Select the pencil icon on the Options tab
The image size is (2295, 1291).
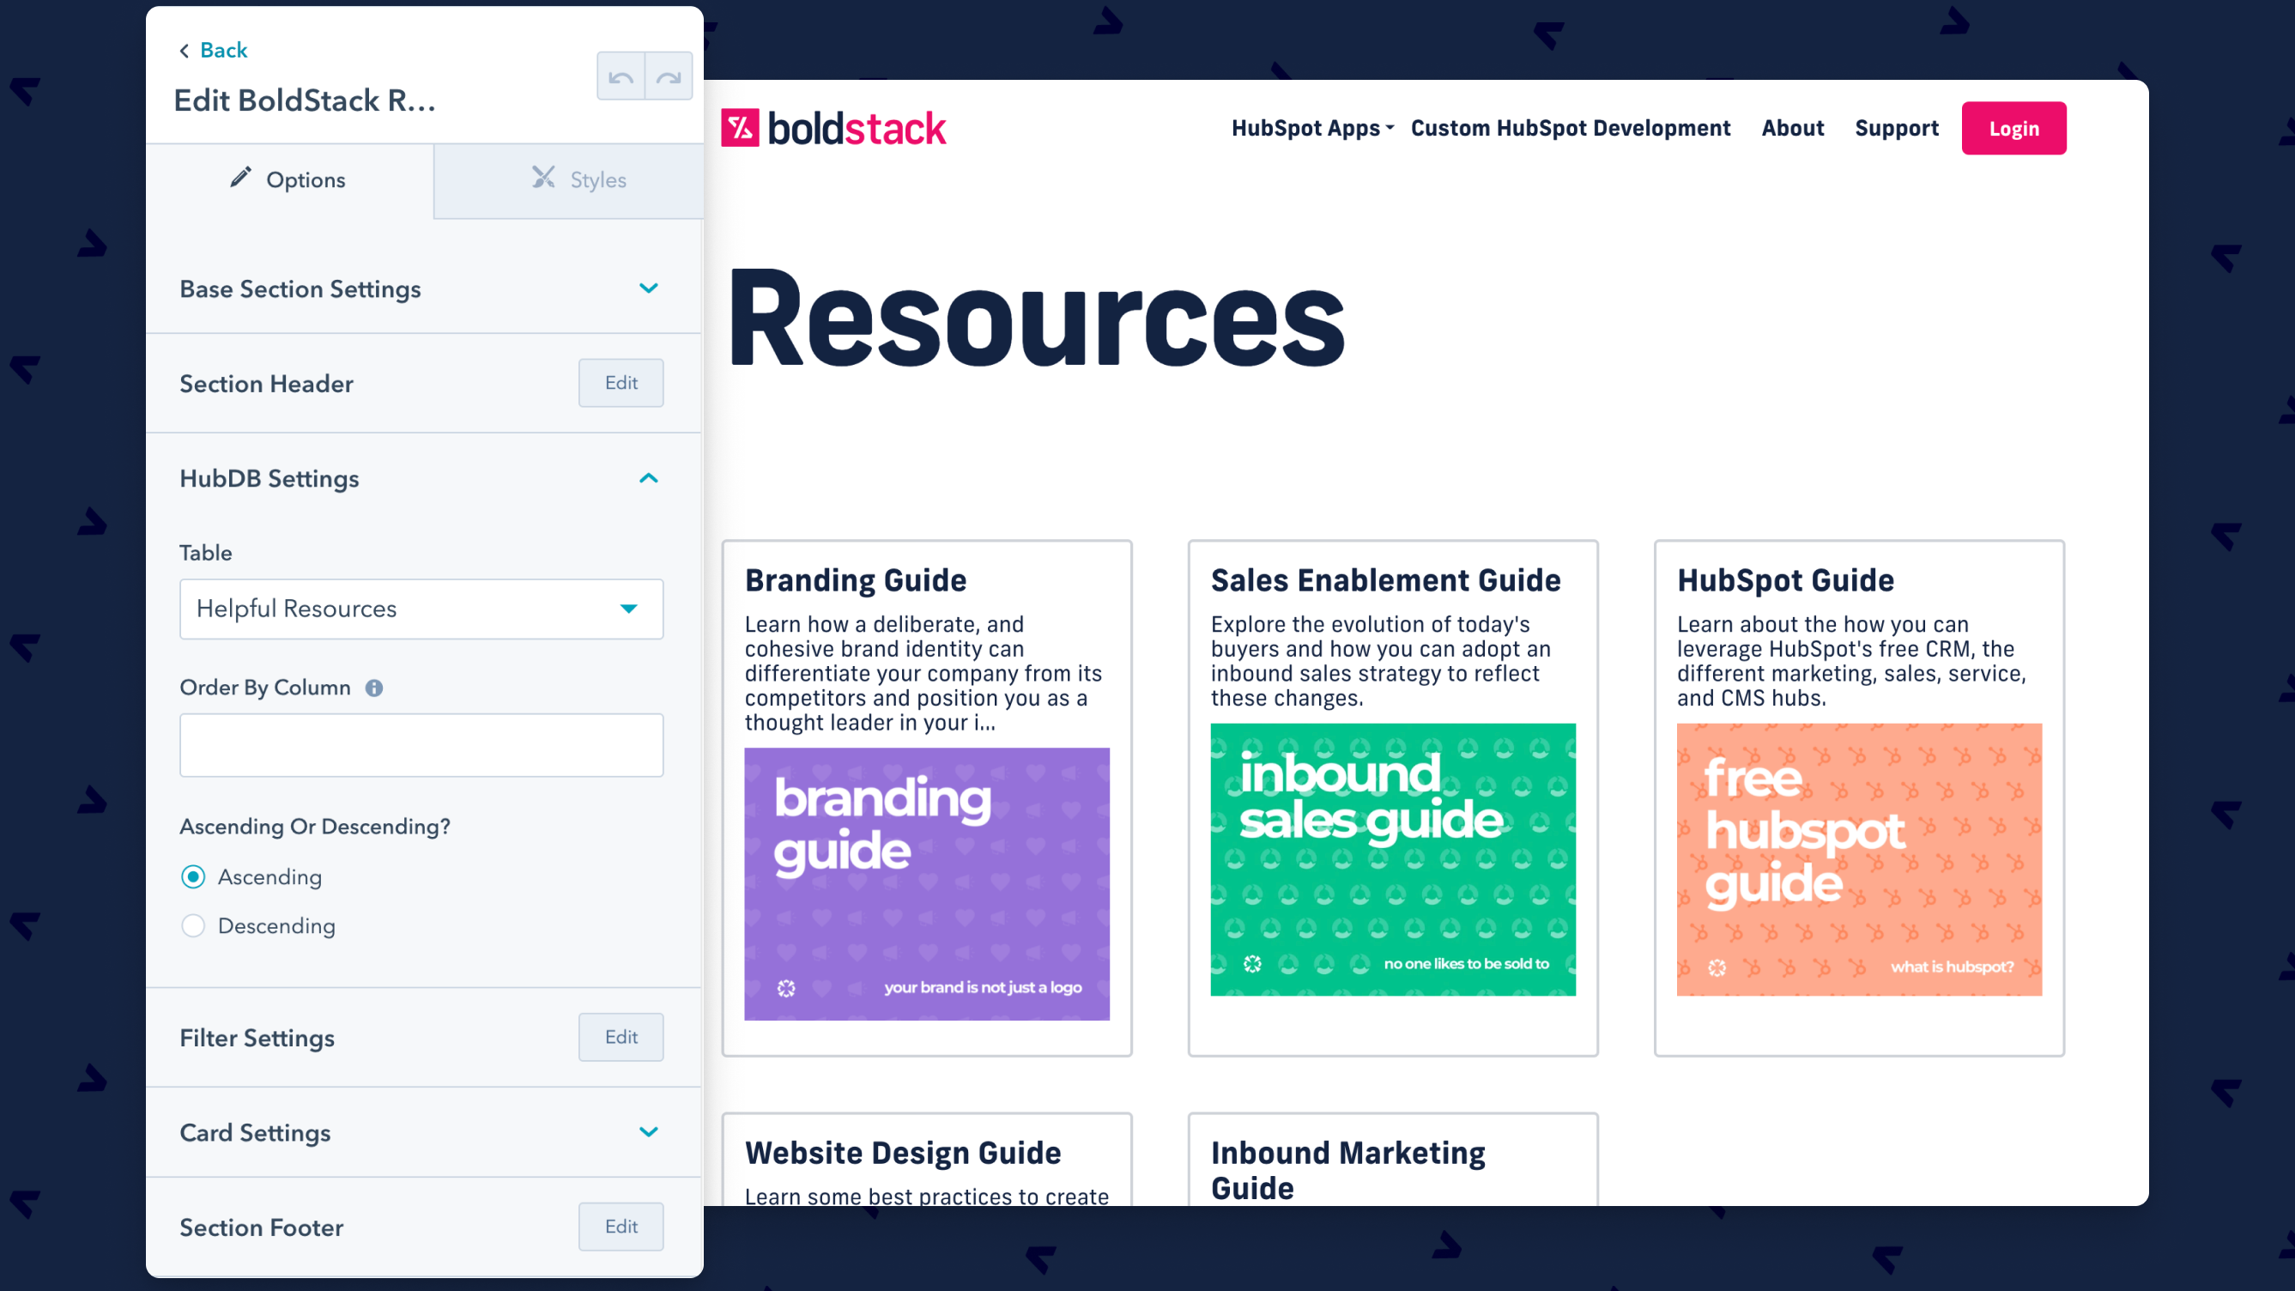coord(239,179)
